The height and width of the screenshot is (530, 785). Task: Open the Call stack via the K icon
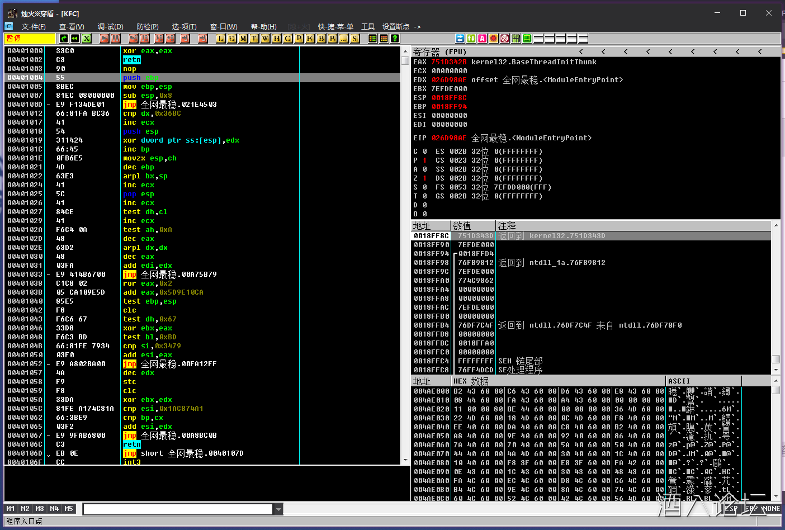310,39
